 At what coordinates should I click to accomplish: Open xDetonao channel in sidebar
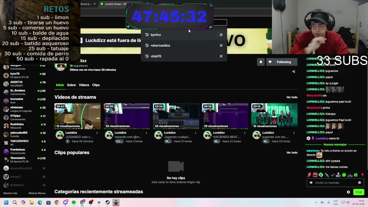click(24, 109)
